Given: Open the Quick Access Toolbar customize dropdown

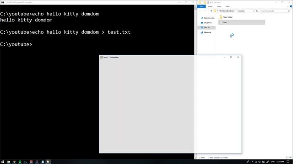Looking at the screenshot, I should click(x=211, y=2).
